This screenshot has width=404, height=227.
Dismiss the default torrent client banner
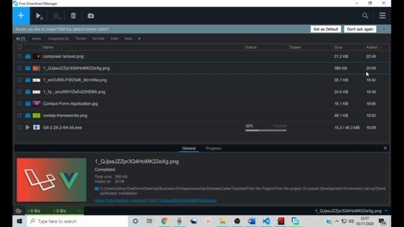tap(384, 29)
